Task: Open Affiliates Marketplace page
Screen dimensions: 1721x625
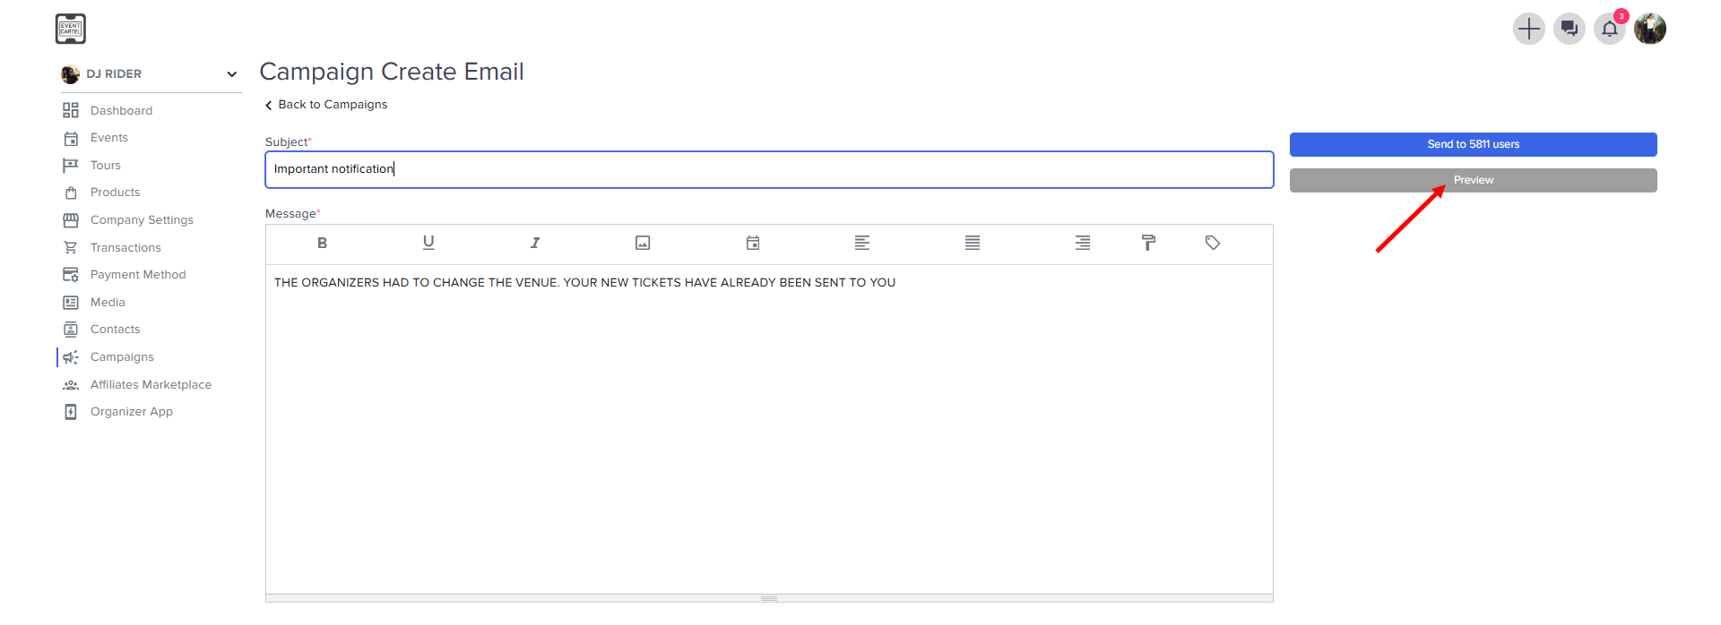Action: [x=151, y=385]
